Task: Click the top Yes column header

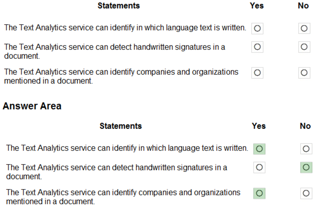Action: tap(257, 6)
